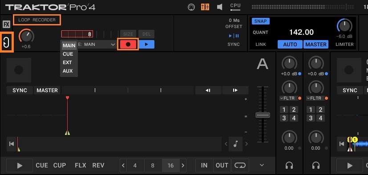
Task: Enable SYNC on the right deck
Action: (x=350, y=90)
